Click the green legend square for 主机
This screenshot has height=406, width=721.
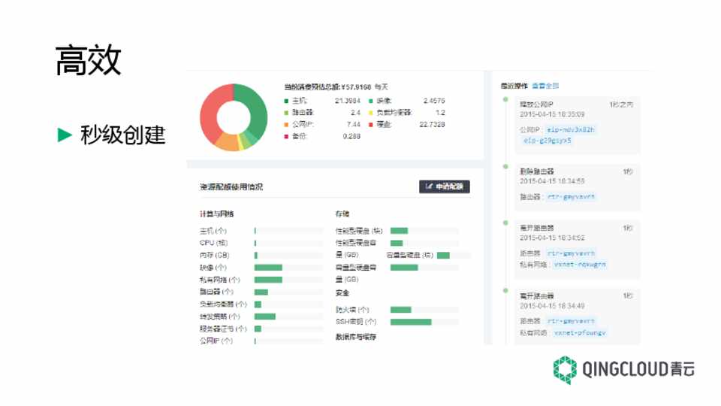[286, 101]
